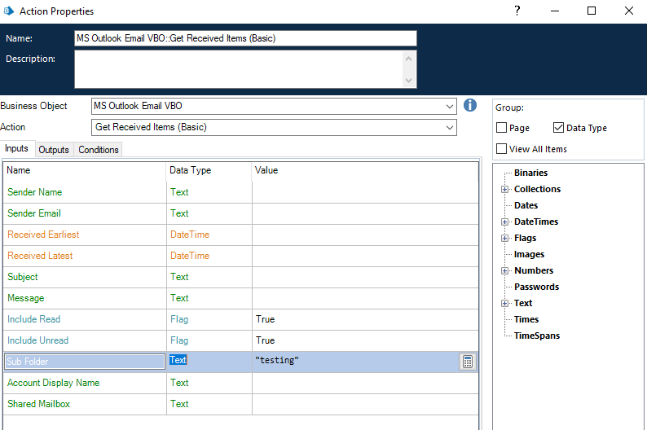Open the expression calculator for Sub Folder
The image size is (647, 430).
468,362
